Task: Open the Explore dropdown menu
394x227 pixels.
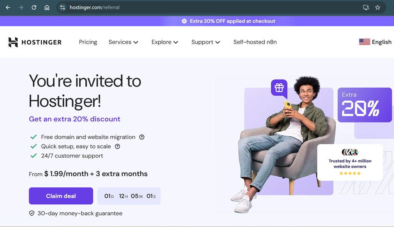Action: pyautogui.click(x=165, y=42)
